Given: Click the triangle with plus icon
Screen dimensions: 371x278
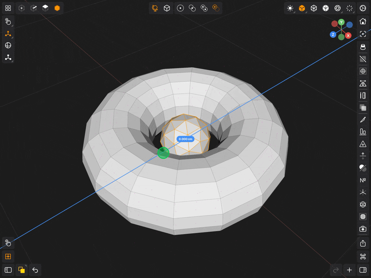Looking at the screenshot, I should (363, 144).
